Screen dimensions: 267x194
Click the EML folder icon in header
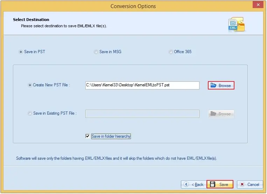(x=237, y=24)
